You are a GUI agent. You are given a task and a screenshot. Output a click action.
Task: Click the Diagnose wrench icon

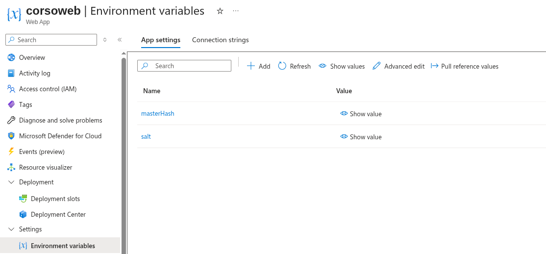pyautogui.click(x=11, y=120)
